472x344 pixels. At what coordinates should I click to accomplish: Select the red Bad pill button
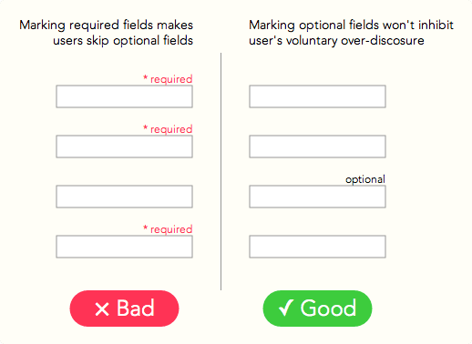124,309
